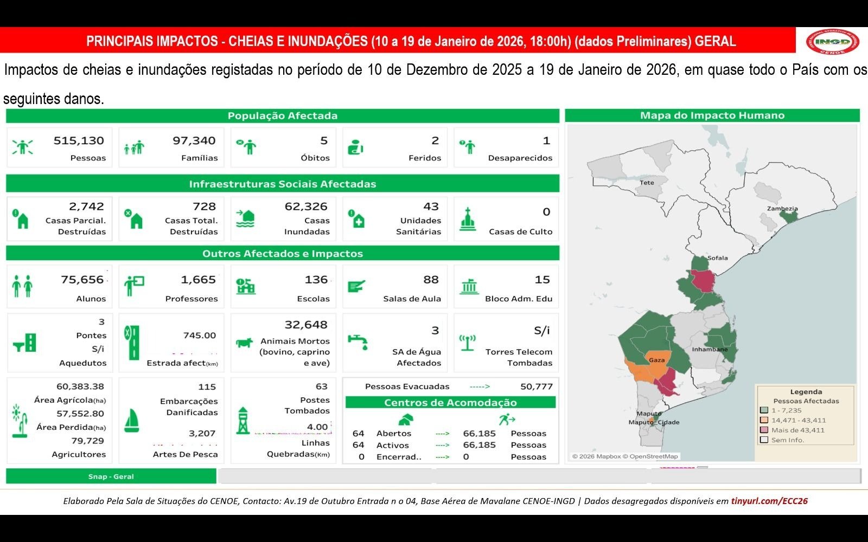
Task: Click the INGD CENOE logo
Action: (x=832, y=41)
